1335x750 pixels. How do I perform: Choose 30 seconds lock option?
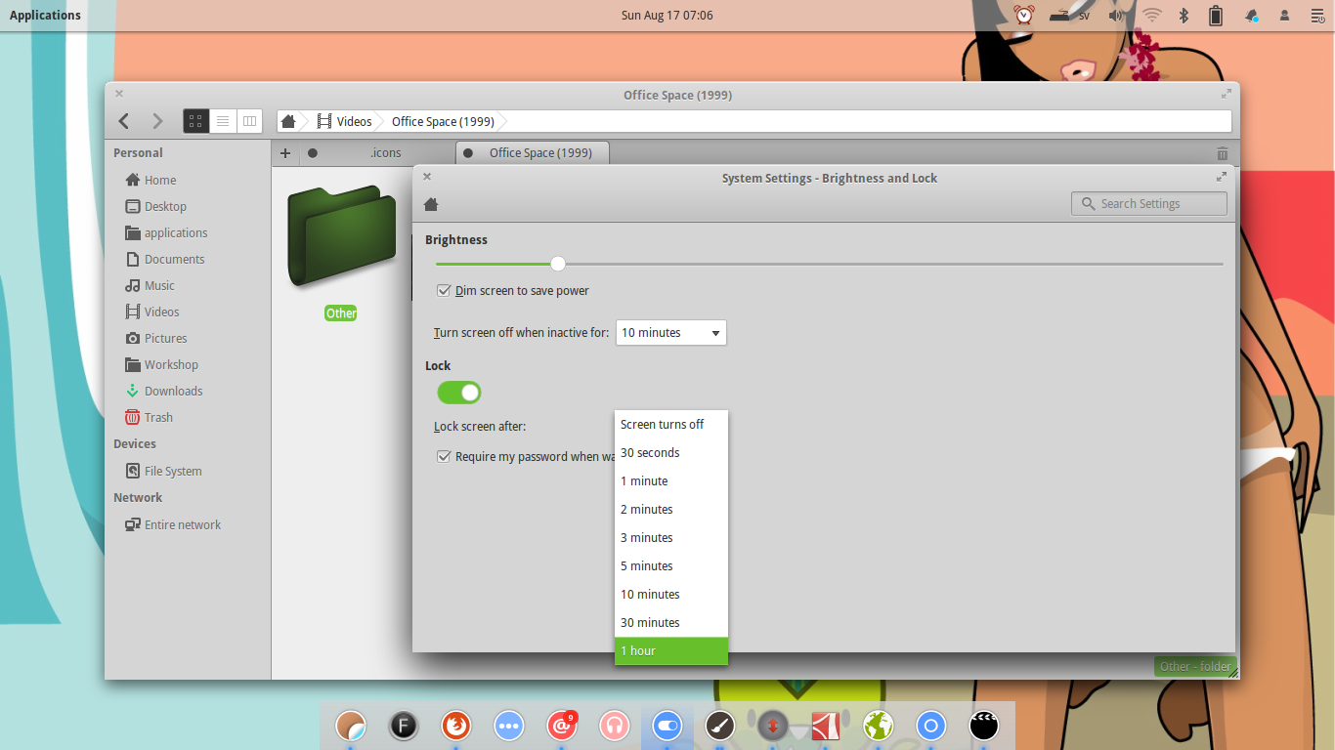(671, 453)
